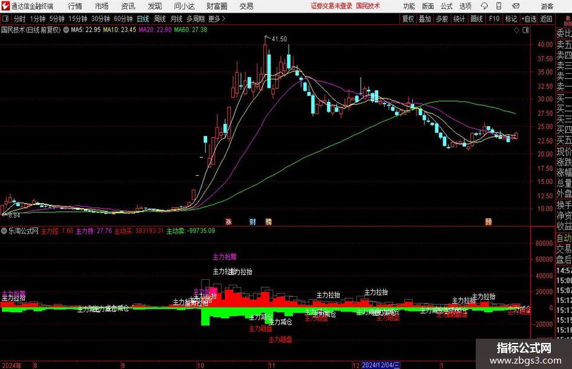The height and width of the screenshot is (369, 572).
Task: Click the 涨 event marker on chart
Action: point(228,221)
